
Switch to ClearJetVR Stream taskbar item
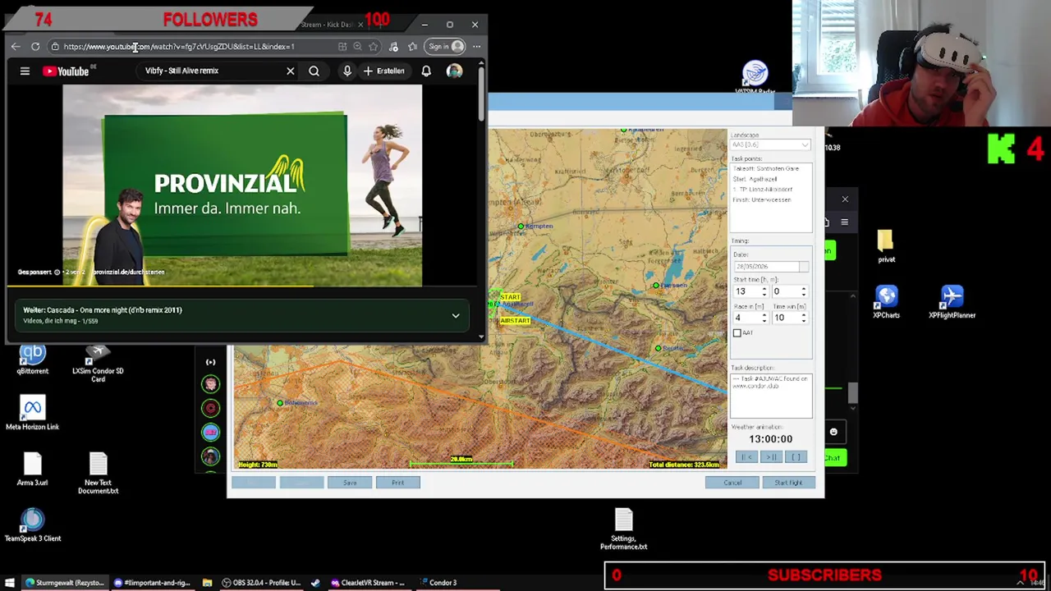coord(368,583)
